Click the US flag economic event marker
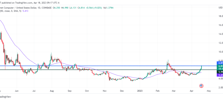 [201, 86]
